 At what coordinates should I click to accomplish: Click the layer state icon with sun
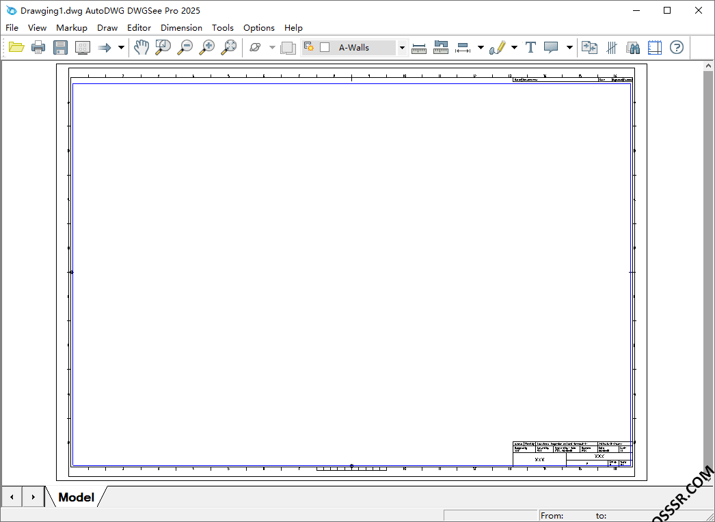(309, 46)
